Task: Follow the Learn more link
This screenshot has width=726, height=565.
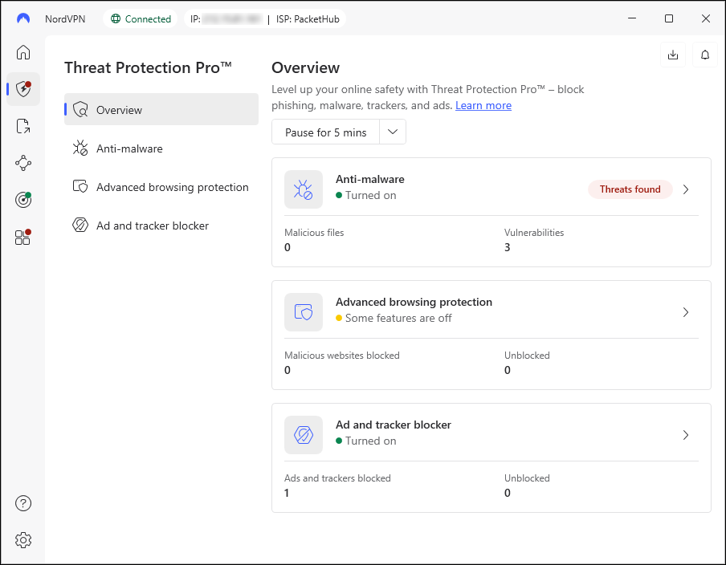Action: coord(483,105)
